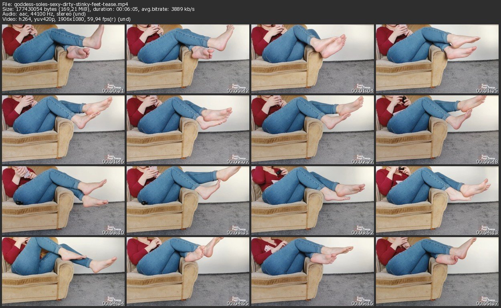This screenshot has width=501, height=308.
Task: Choose the thumbnail at 00:02:48
Action: [437, 130]
